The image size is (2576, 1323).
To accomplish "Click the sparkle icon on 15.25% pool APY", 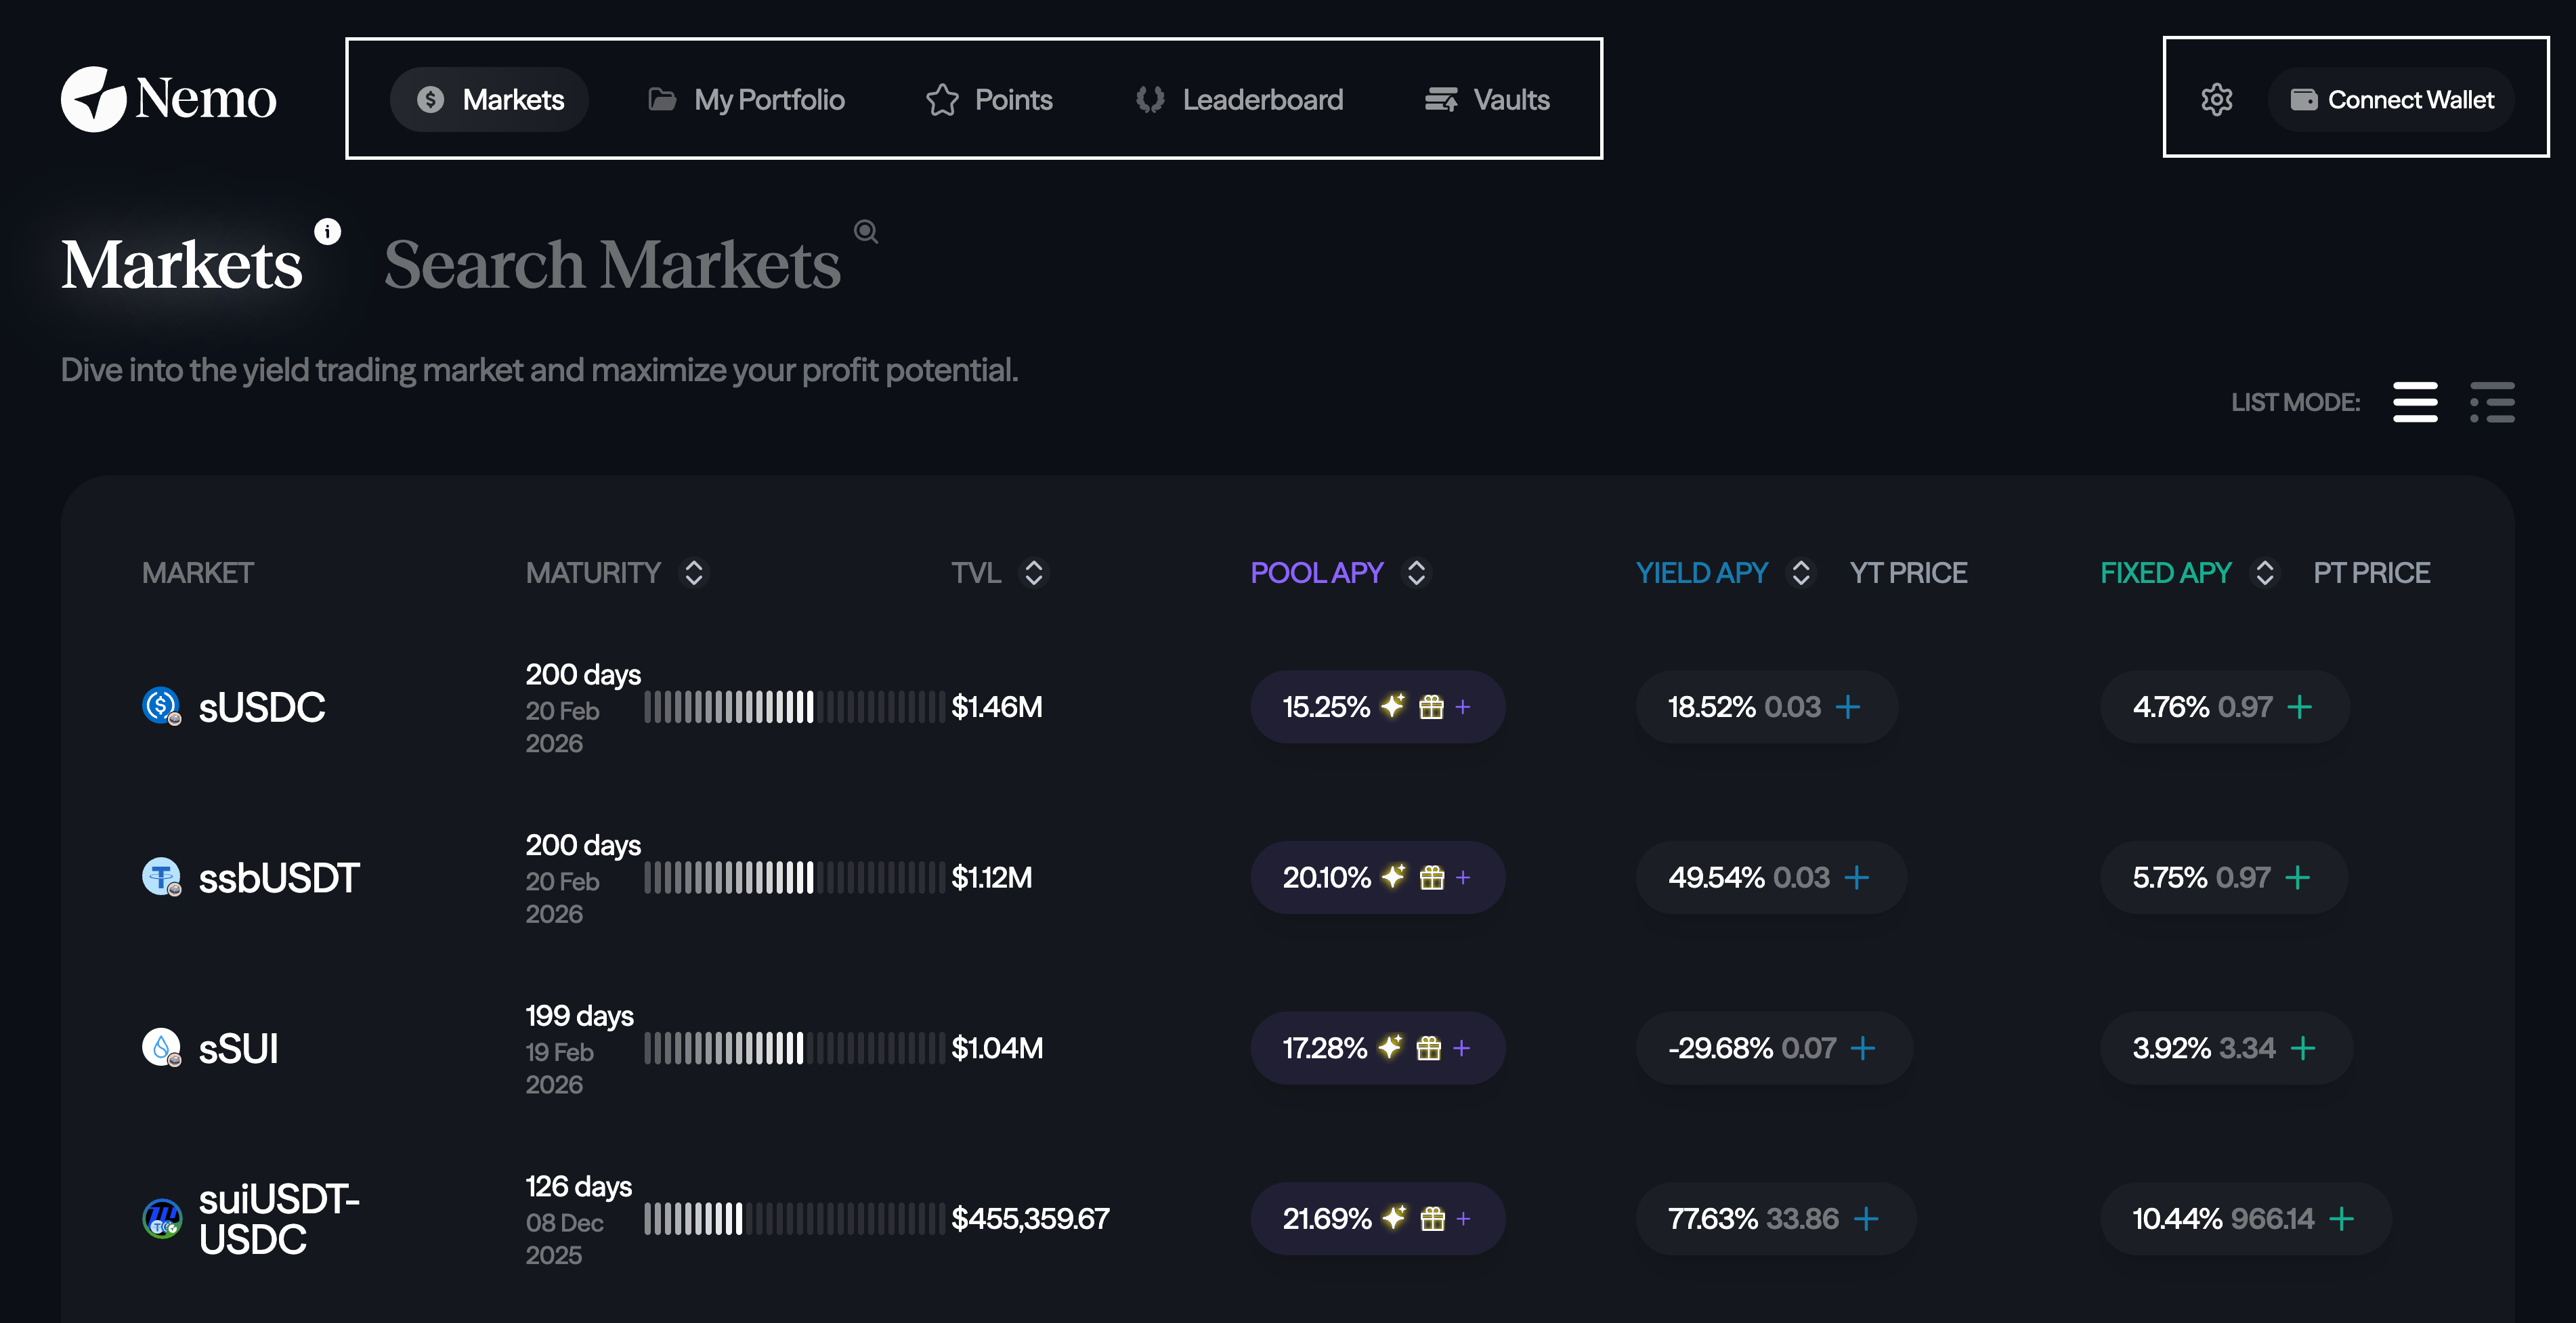I will coord(1393,706).
